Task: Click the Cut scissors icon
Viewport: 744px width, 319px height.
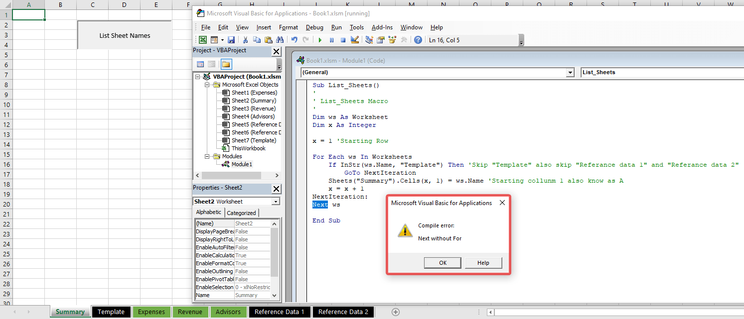Action: click(245, 40)
